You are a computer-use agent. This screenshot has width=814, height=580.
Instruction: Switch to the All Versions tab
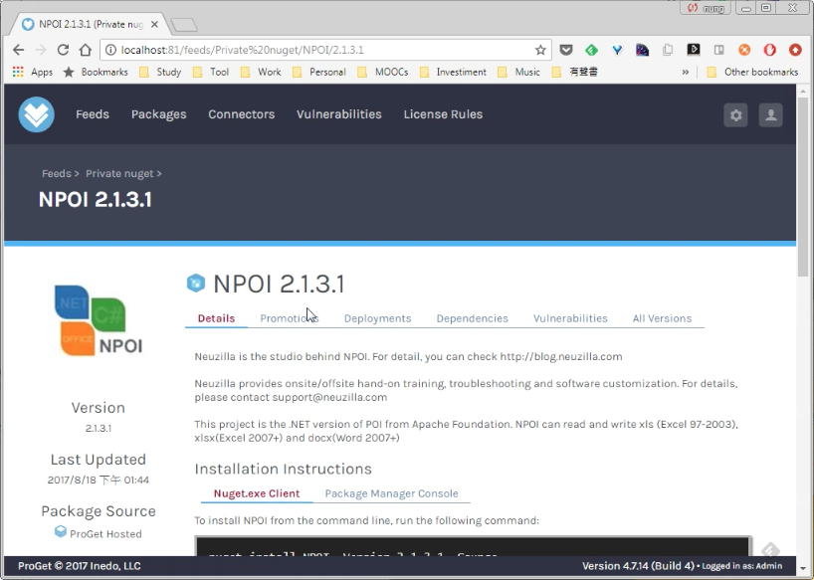coord(662,318)
